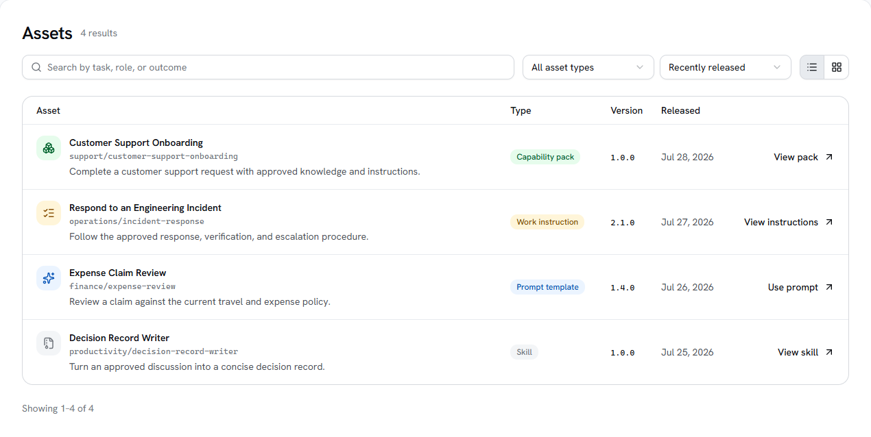
Task: Open Respond to an Engineering Incident title
Action: coord(145,208)
